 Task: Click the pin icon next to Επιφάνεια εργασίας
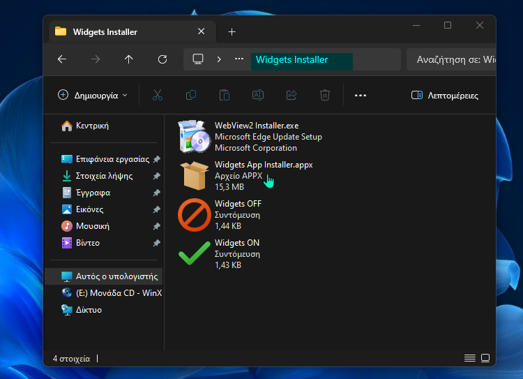click(x=156, y=159)
